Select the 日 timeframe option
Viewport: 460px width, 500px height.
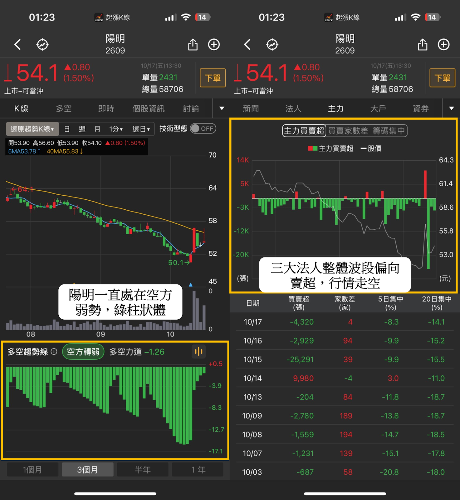click(67, 129)
